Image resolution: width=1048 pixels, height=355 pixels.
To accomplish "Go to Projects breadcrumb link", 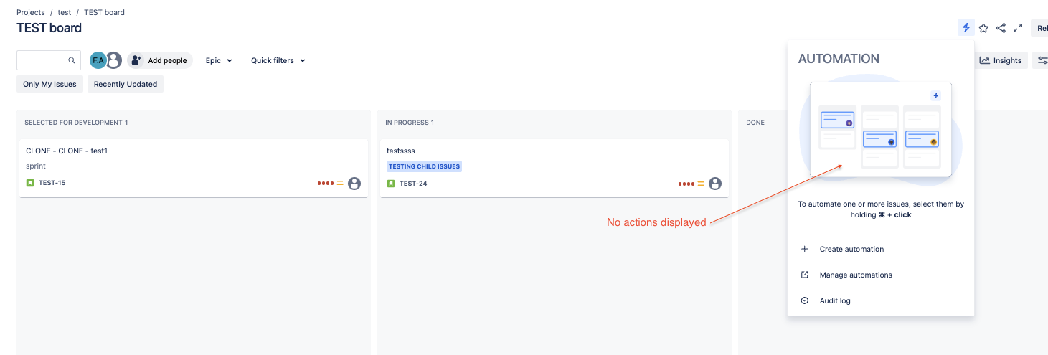I will click(x=31, y=12).
